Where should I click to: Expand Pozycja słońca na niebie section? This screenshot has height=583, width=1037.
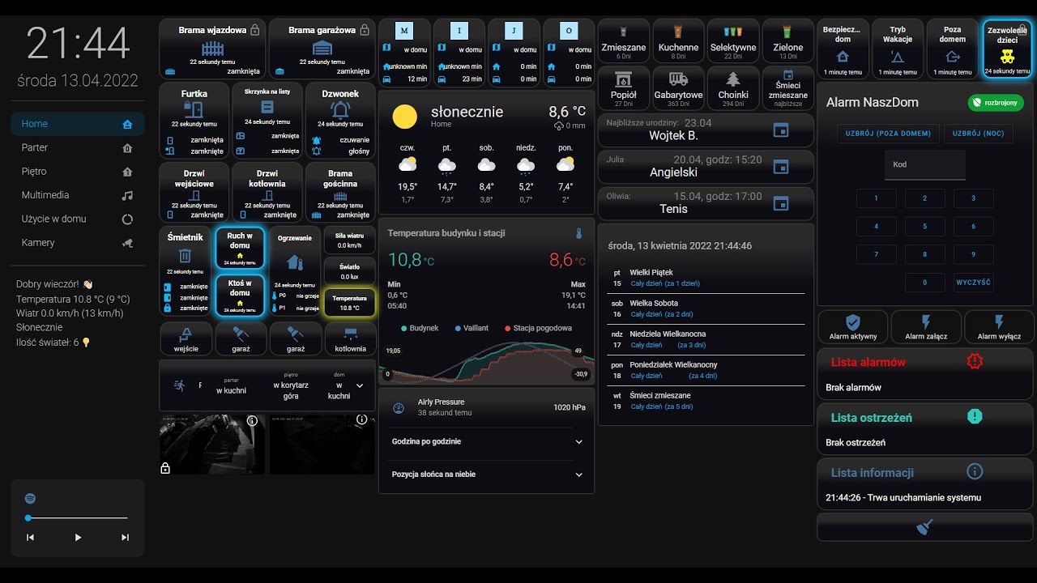point(486,474)
